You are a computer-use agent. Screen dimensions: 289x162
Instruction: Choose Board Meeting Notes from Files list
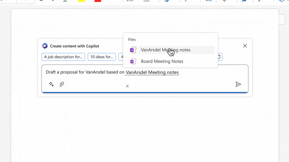pos(162,61)
